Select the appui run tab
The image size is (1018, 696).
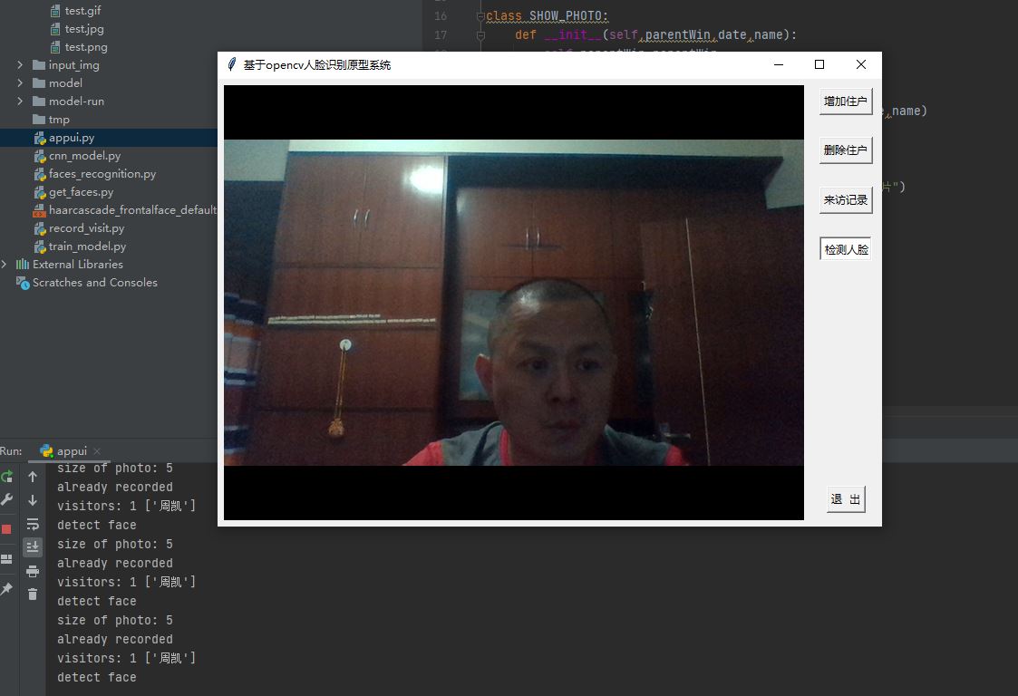coord(63,451)
